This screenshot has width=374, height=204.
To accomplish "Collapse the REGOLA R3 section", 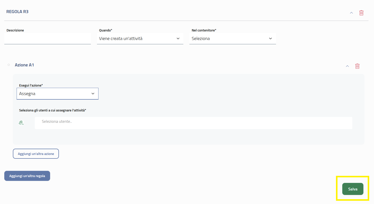I will click(x=351, y=13).
